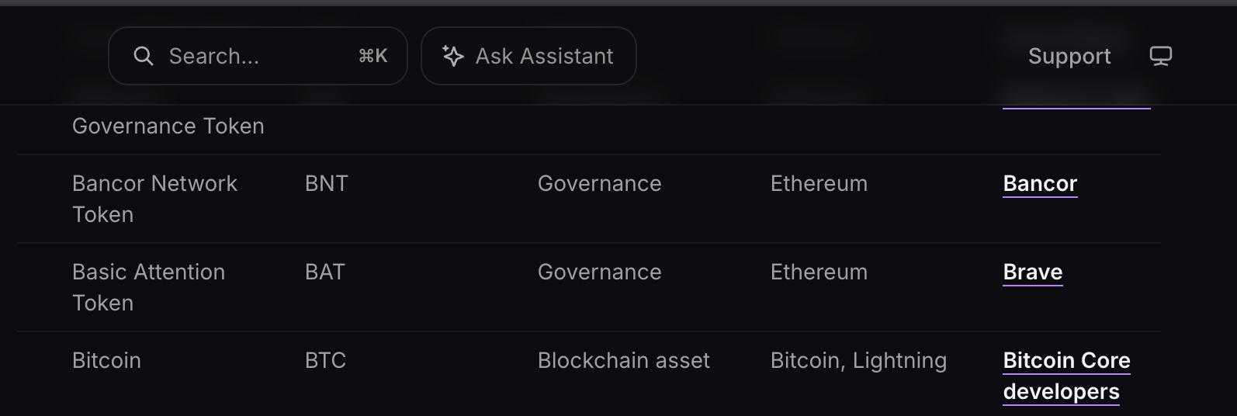Open the Ask Assistant button
Viewport: 1237px width, 416px height.
click(528, 56)
